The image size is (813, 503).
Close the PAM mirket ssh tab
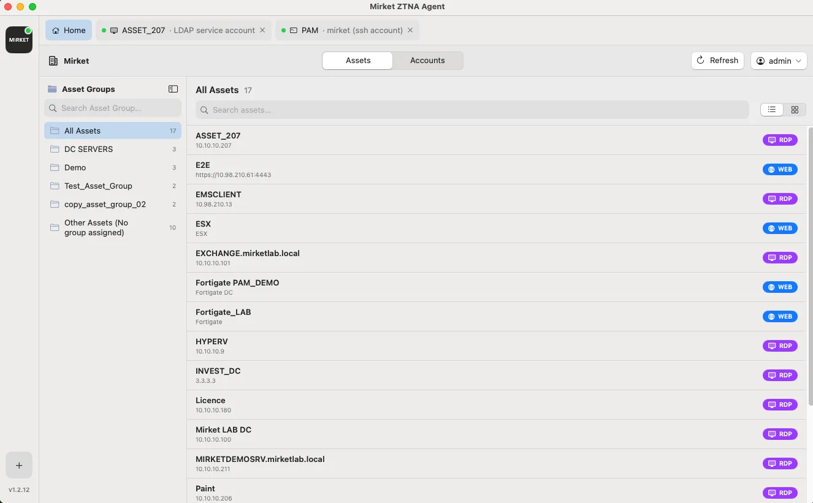click(410, 30)
